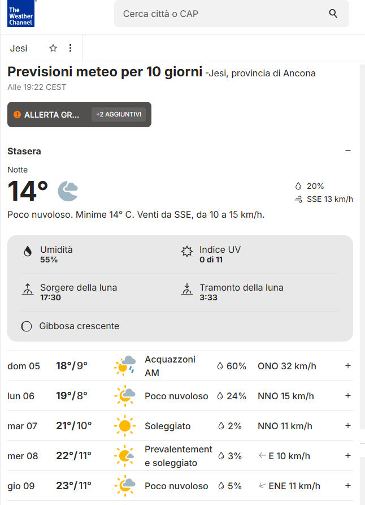Click the partly cloudy night icon beside 14°
365x505 pixels.
coord(68,191)
